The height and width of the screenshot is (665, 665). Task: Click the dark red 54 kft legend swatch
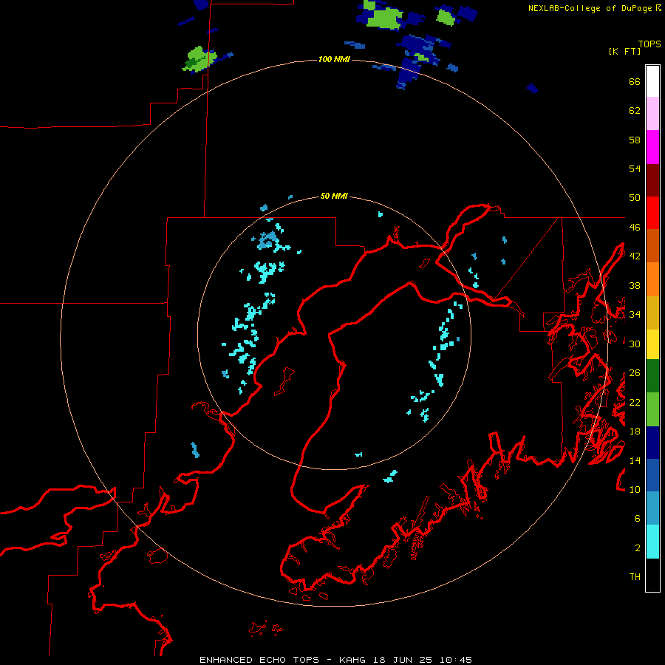tap(652, 180)
